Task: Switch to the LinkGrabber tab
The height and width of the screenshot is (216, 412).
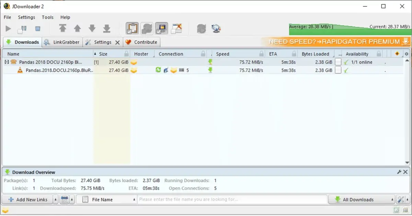Action: point(62,42)
